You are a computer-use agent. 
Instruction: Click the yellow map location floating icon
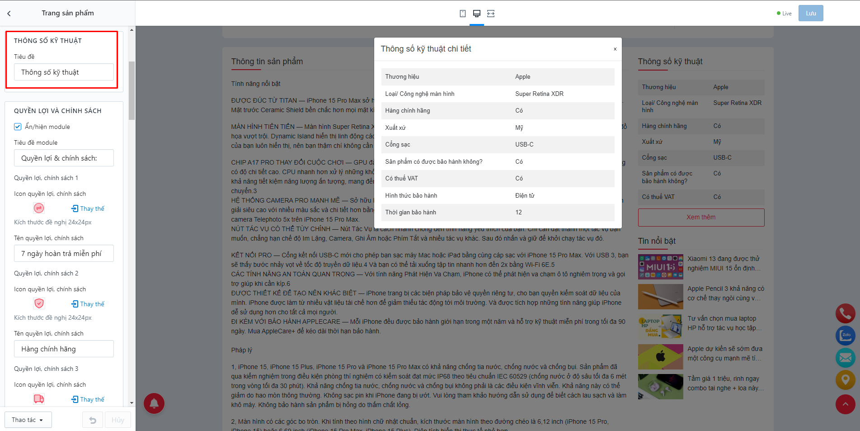[x=846, y=380]
